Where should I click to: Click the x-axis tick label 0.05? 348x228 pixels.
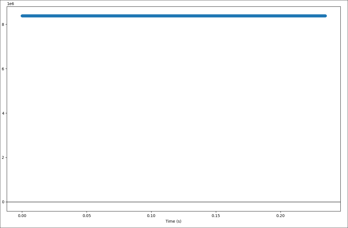point(87,216)
